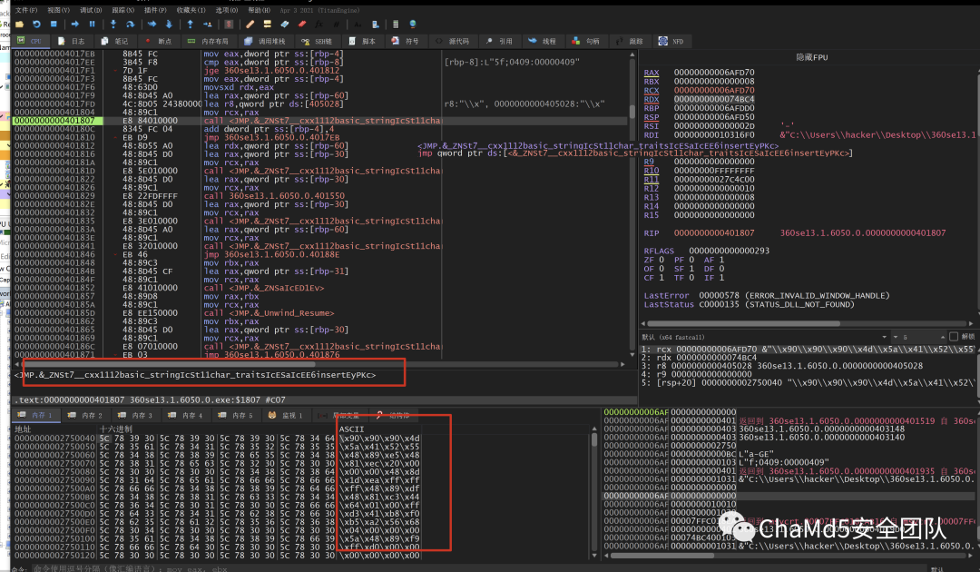Stop debugging with the blue square icon

54,24
